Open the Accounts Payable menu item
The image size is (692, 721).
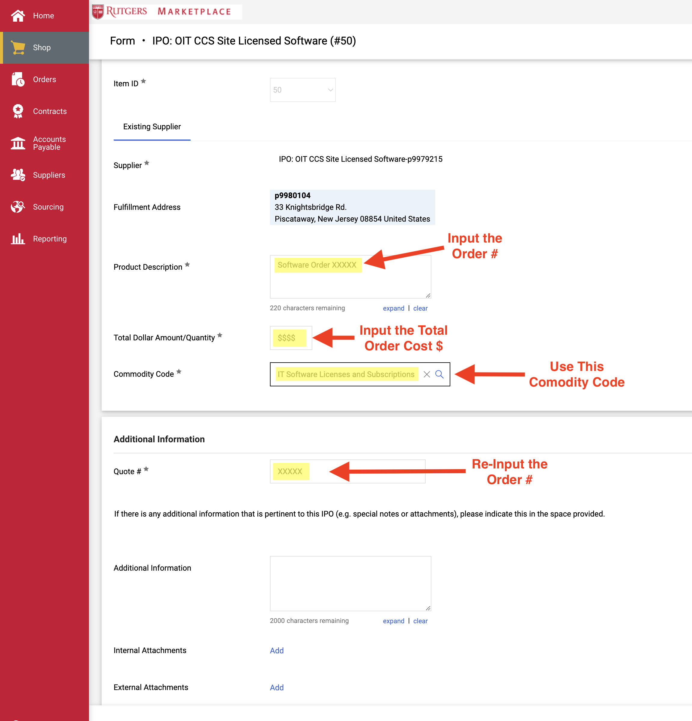coord(44,143)
